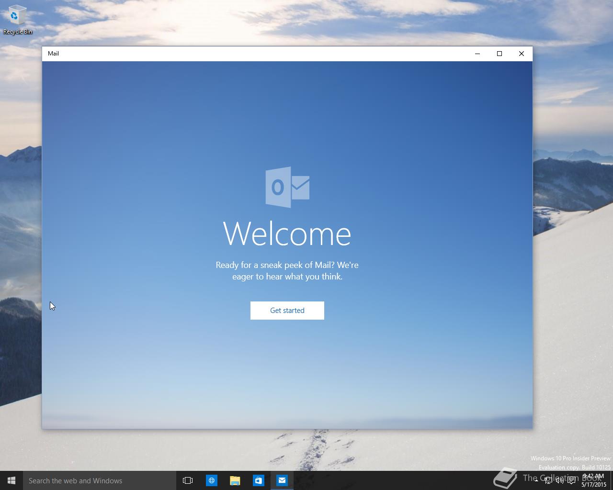The image size is (613, 490).
Task: Maximize the Mail window
Action: (x=499, y=54)
